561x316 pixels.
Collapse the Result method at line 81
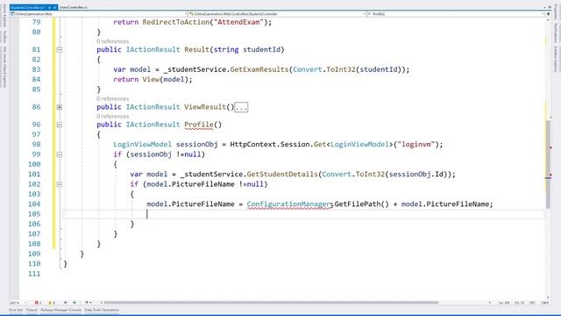tap(60, 50)
